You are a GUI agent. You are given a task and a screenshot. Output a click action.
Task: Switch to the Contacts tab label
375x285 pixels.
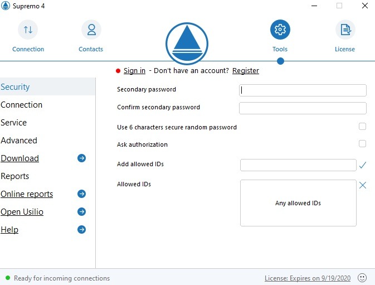91,49
